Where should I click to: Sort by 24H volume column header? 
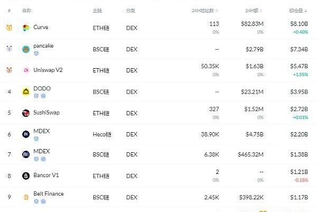click(254, 11)
